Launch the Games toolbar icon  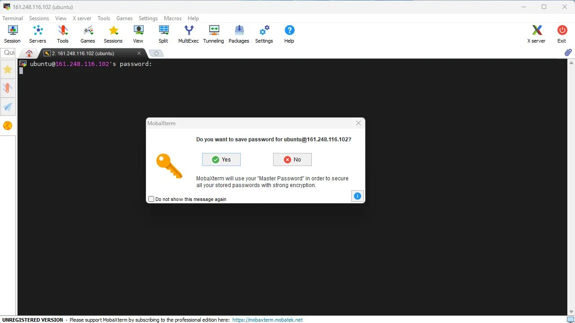point(88,34)
